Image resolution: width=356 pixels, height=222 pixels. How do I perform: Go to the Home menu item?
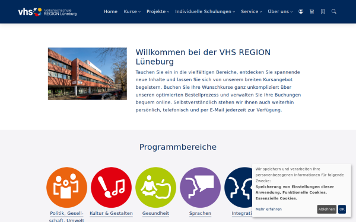click(x=110, y=12)
